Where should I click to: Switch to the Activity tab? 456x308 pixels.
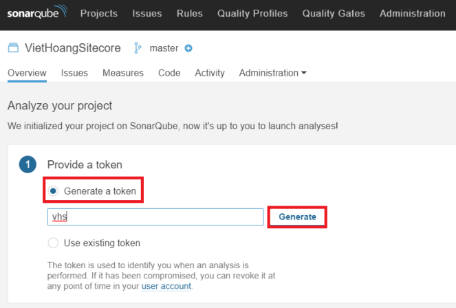pyautogui.click(x=210, y=73)
